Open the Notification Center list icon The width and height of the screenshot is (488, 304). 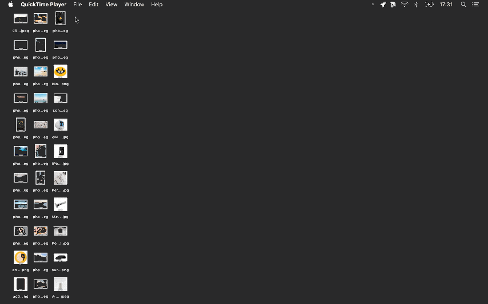pos(475,5)
